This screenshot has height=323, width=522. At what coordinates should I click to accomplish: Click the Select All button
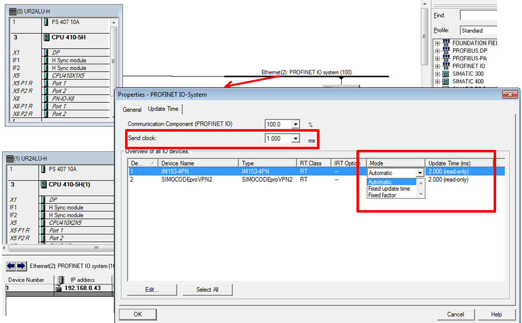(208, 290)
